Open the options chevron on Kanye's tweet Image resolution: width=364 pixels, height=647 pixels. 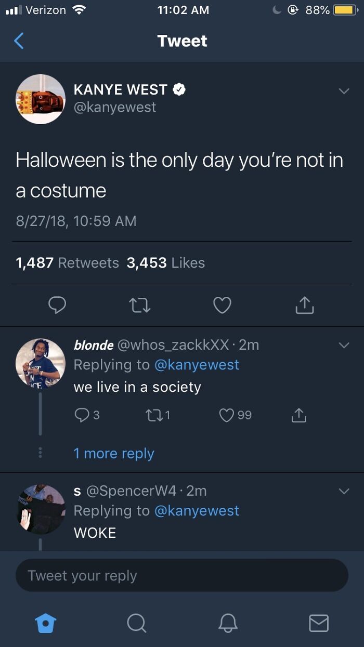[344, 90]
